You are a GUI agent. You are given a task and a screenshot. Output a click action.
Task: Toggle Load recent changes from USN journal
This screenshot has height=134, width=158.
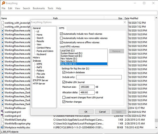click(x=64, y=98)
